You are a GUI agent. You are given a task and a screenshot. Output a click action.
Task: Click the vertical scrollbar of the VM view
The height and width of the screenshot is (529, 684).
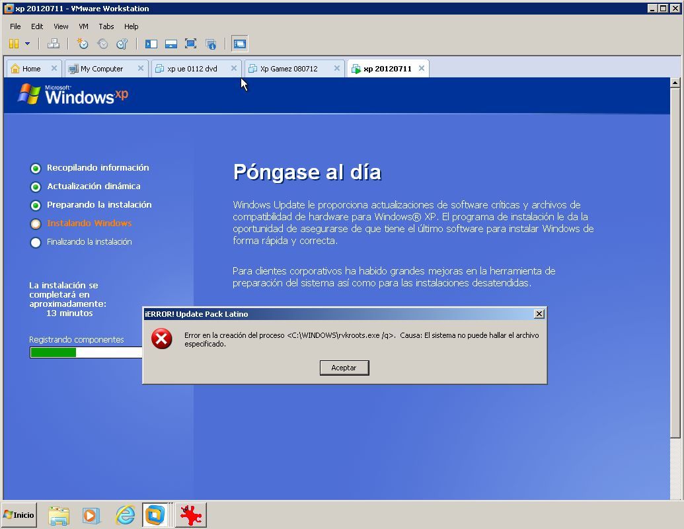(675, 262)
